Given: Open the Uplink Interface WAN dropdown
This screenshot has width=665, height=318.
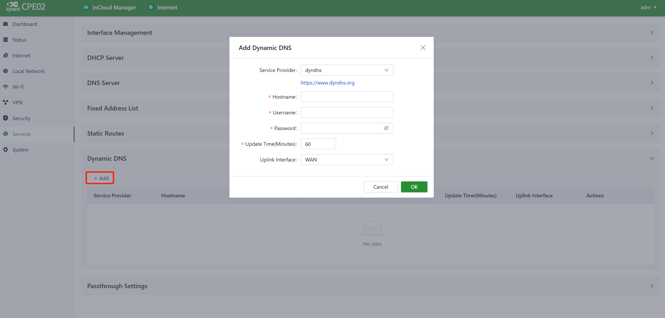Looking at the screenshot, I should tap(347, 160).
